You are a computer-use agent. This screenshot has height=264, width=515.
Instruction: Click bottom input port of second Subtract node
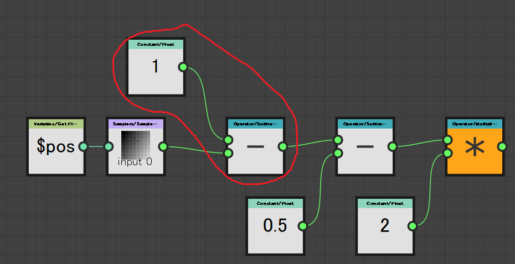click(x=338, y=153)
